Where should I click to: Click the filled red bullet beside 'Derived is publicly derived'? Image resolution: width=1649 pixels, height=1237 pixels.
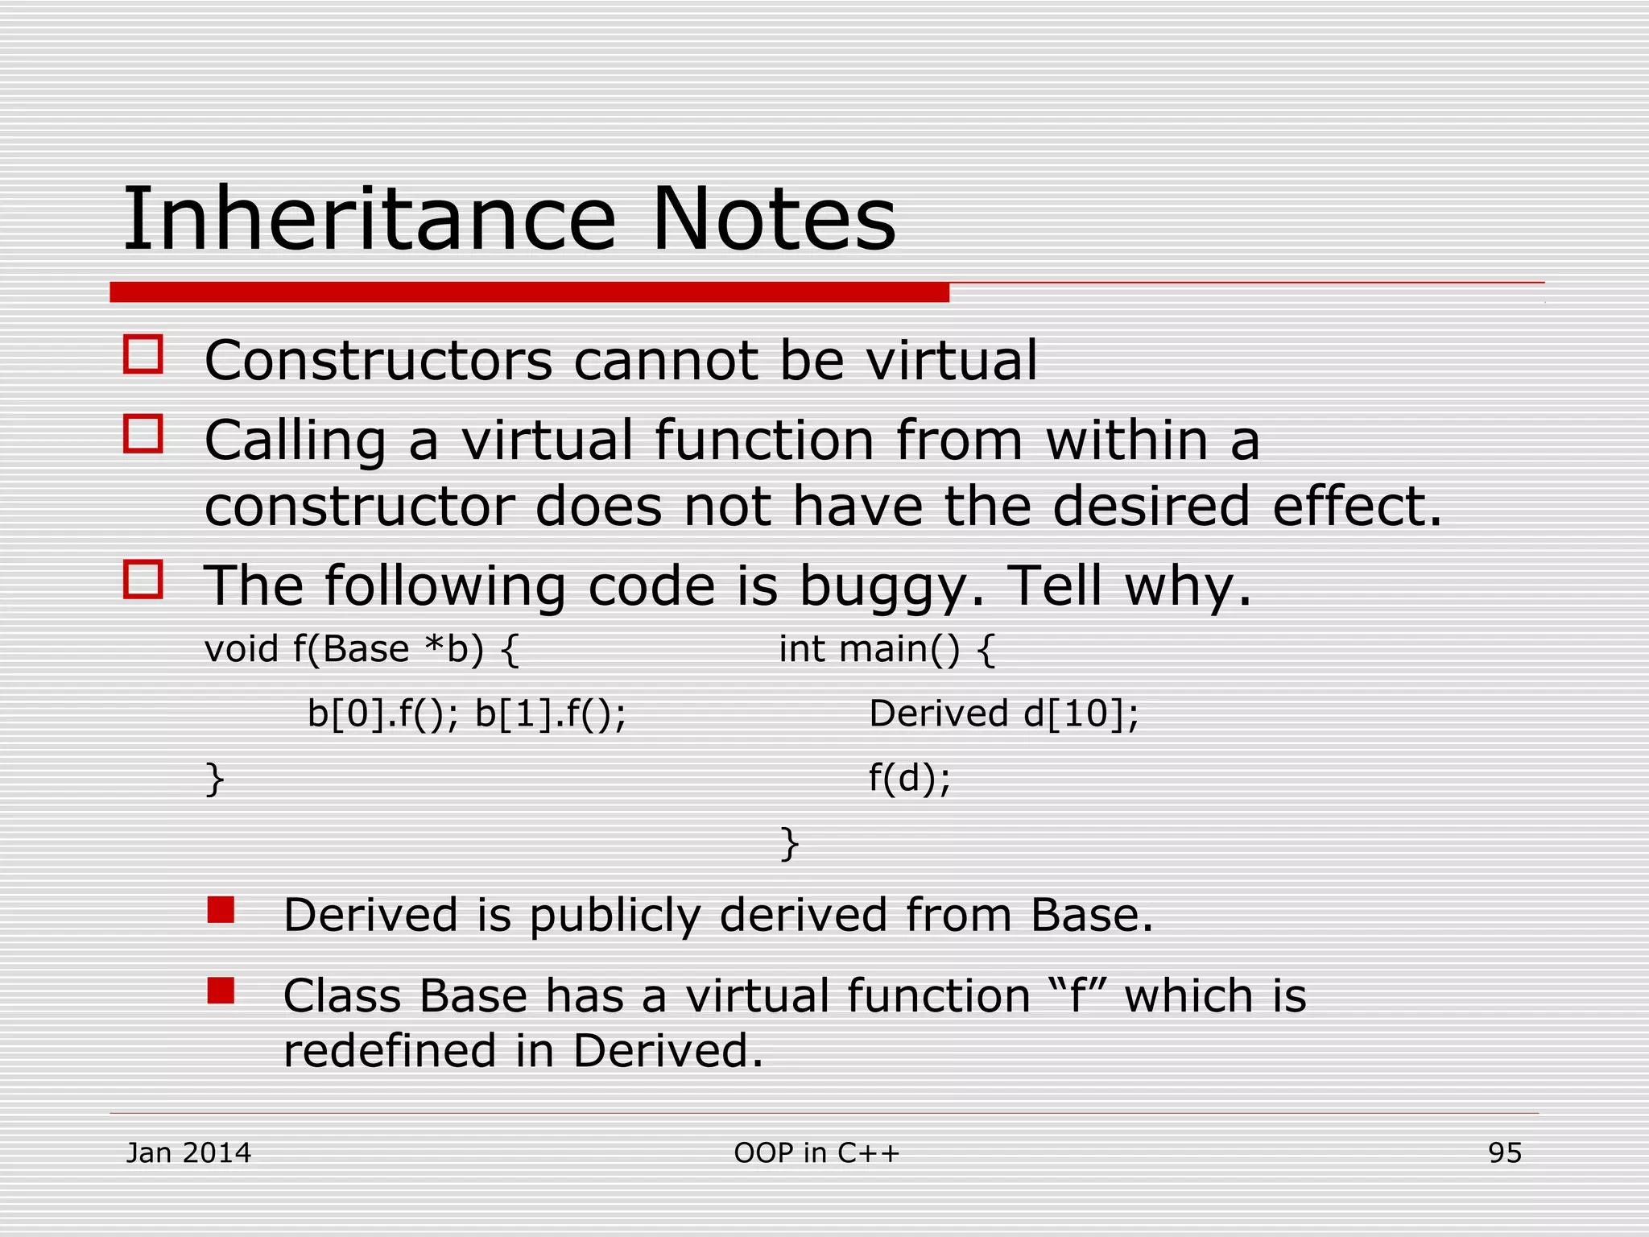pyautogui.click(x=221, y=910)
